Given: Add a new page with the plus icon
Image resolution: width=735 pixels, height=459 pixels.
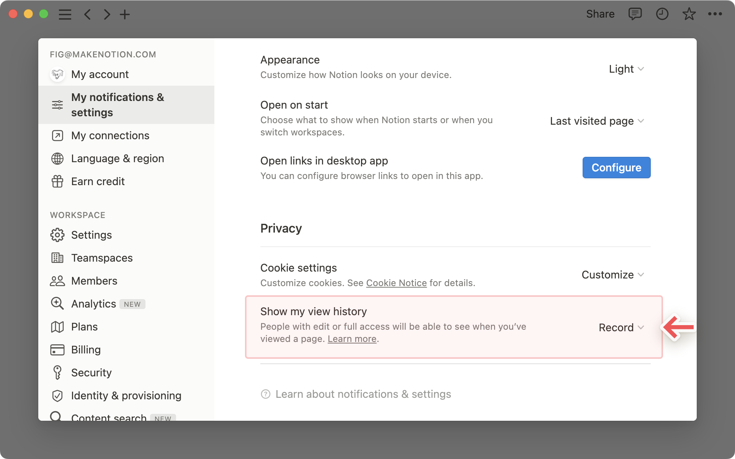Looking at the screenshot, I should tap(125, 15).
